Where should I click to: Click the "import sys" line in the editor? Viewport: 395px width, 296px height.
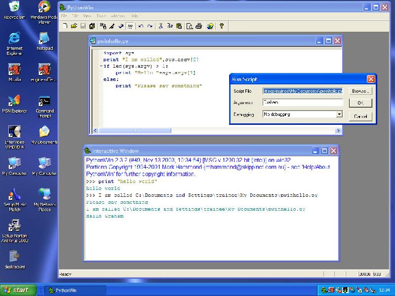coord(118,53)
